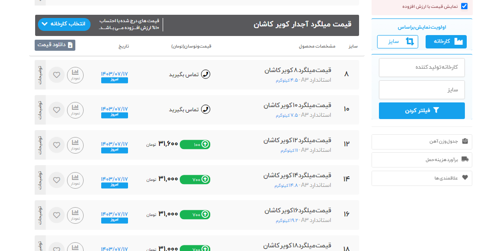
Task: Click کارخانه تولید کننده input field
Action: pyautogui.click(x=421, y=67)
